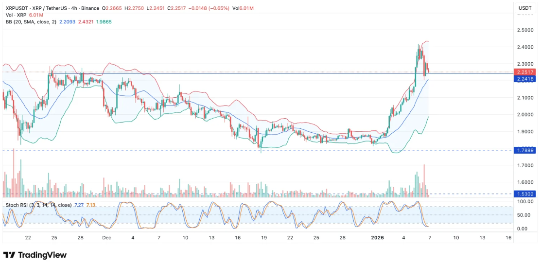Click the TradingView logo

click(x=35, y=255)
